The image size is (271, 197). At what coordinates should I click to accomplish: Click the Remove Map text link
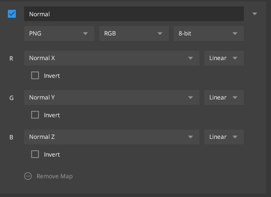(x=55, y=176)
